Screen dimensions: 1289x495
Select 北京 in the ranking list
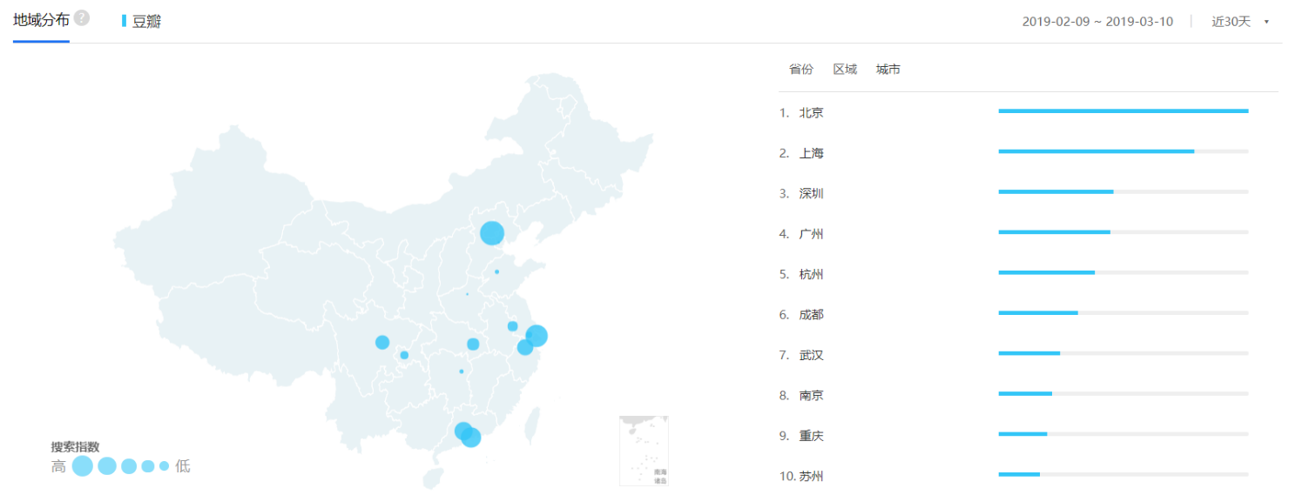(x=811, y=113)
